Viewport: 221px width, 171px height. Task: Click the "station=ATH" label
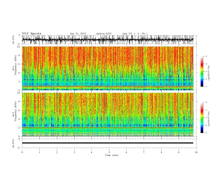coord(104,34)
